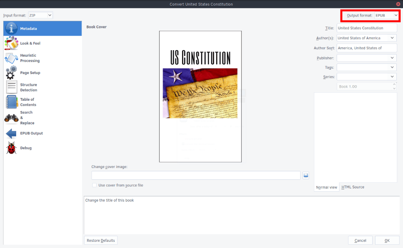This screenshot has width=403, height=248.
Task: Open the Output format dropdown
Action: 386,16
